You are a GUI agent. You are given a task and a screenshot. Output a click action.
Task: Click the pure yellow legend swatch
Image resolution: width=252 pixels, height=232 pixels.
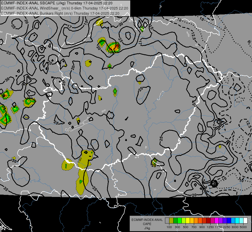tap(188, 220)
